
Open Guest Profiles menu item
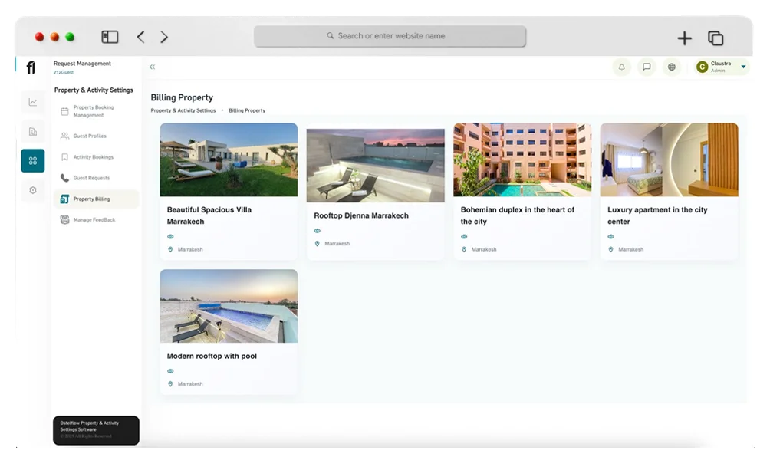coord(89,136)
